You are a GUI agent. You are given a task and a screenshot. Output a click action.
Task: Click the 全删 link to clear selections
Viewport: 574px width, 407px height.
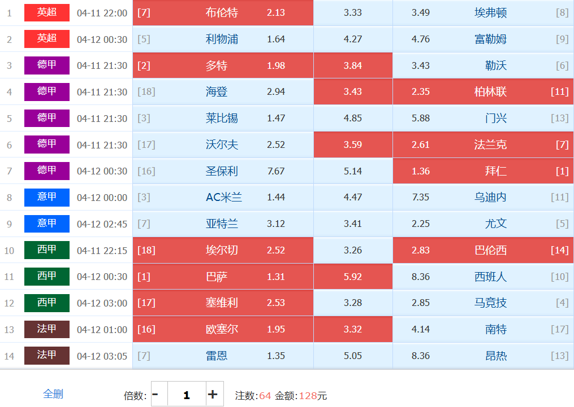(53, 394)
